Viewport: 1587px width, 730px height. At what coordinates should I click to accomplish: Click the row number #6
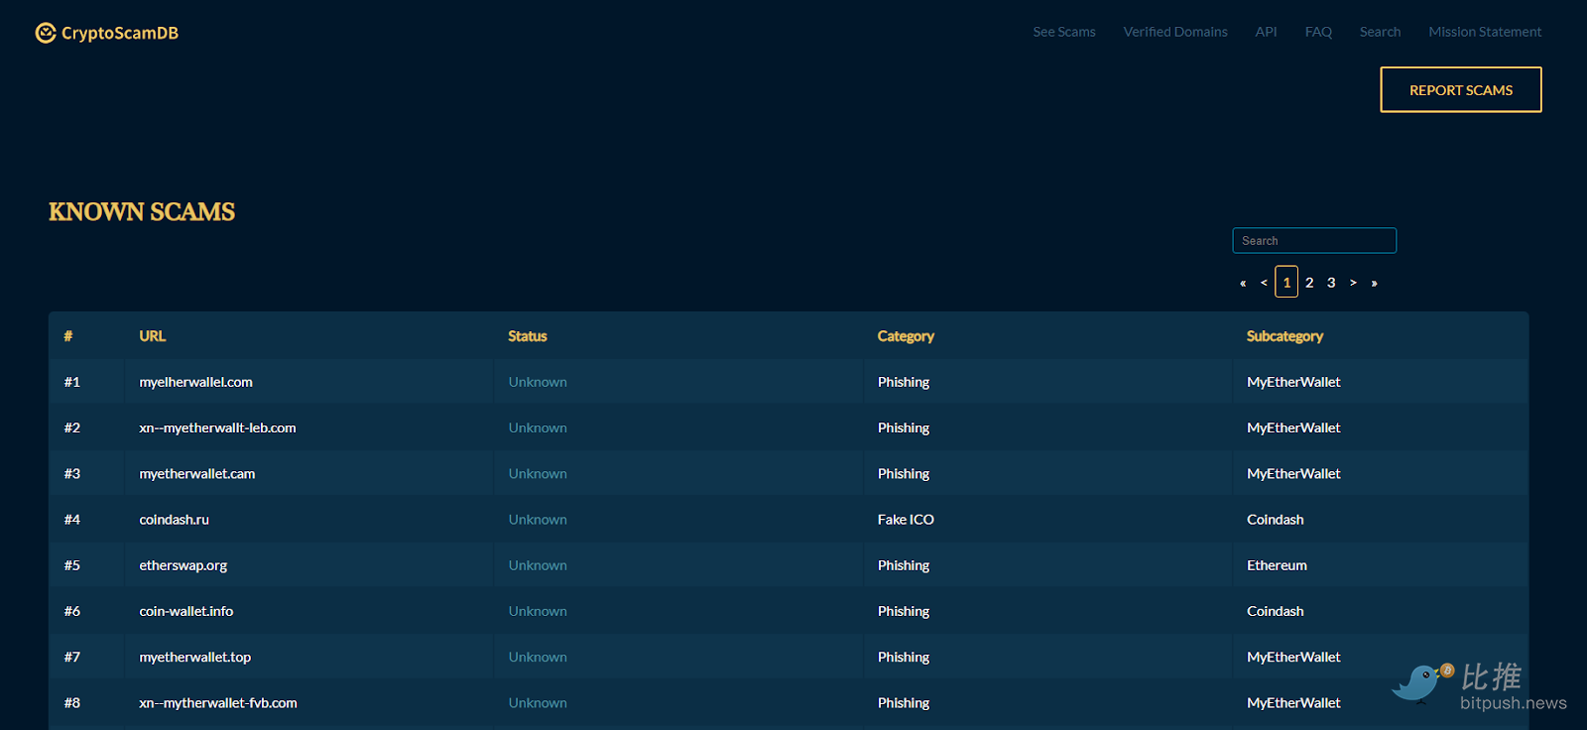coord(72,611)
